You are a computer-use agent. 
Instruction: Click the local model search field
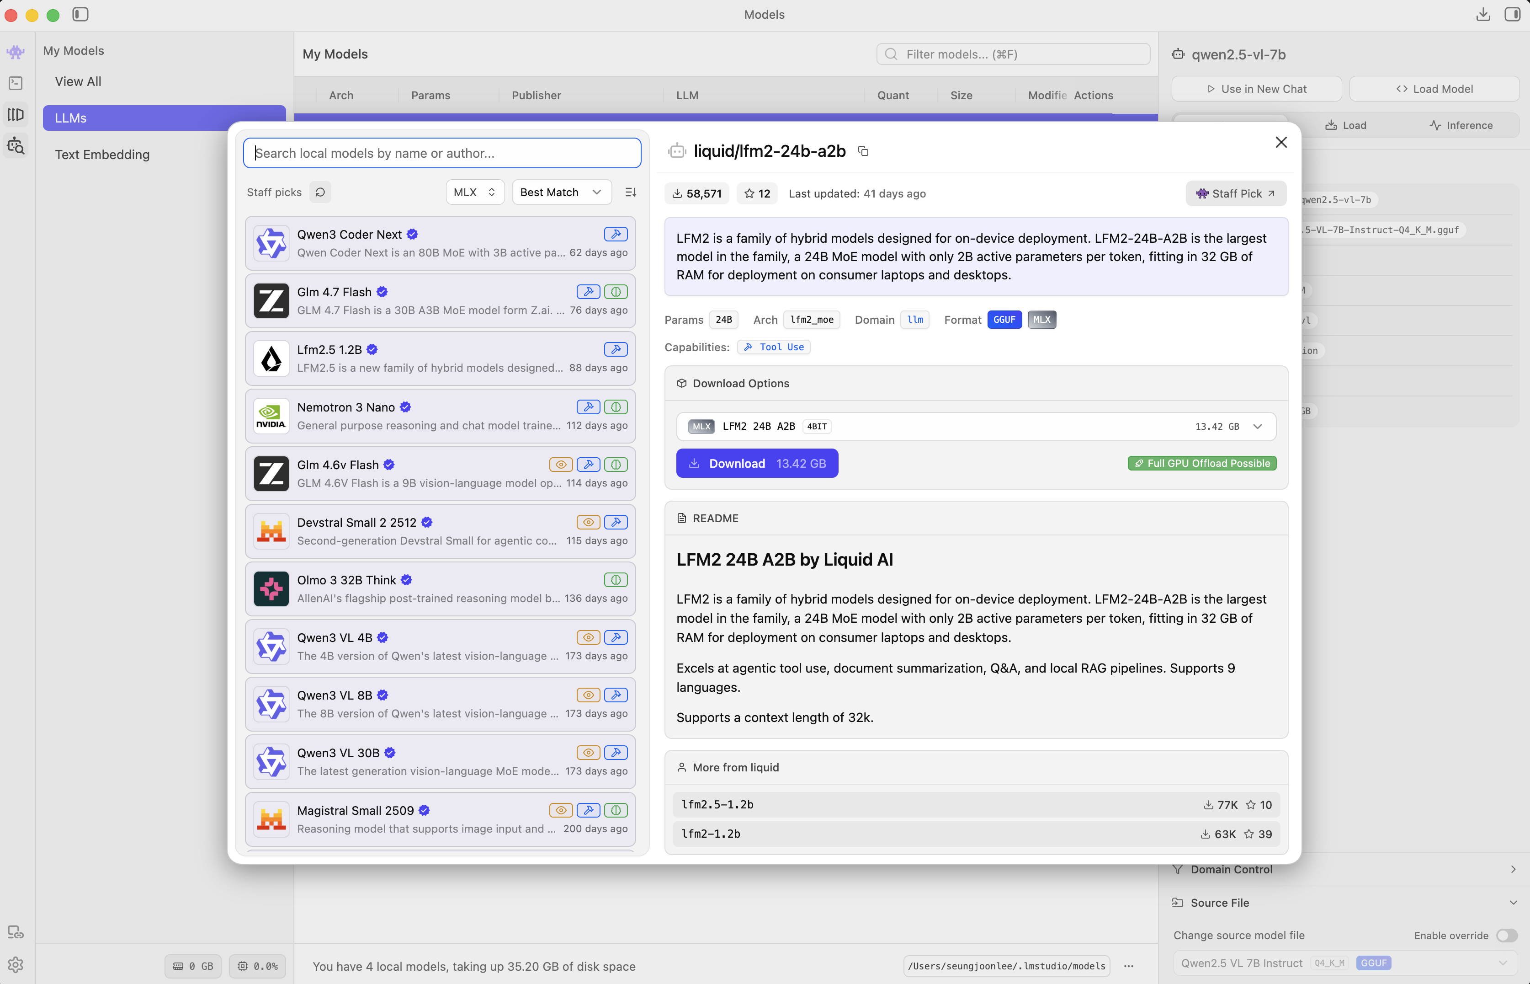click(x=441, y=153)
